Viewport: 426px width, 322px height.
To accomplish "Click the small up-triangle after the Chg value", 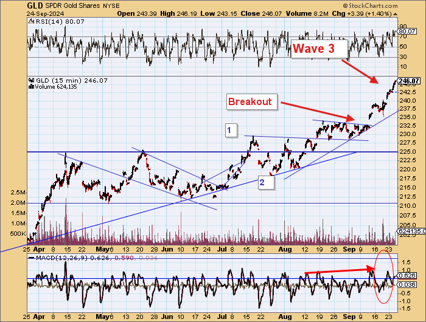I will [395, 14].
